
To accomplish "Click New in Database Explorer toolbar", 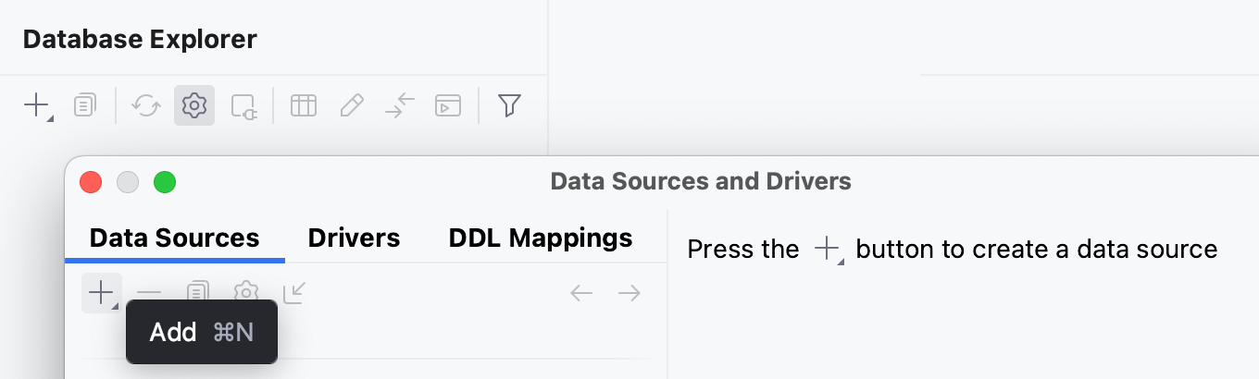I will point(36,106).
